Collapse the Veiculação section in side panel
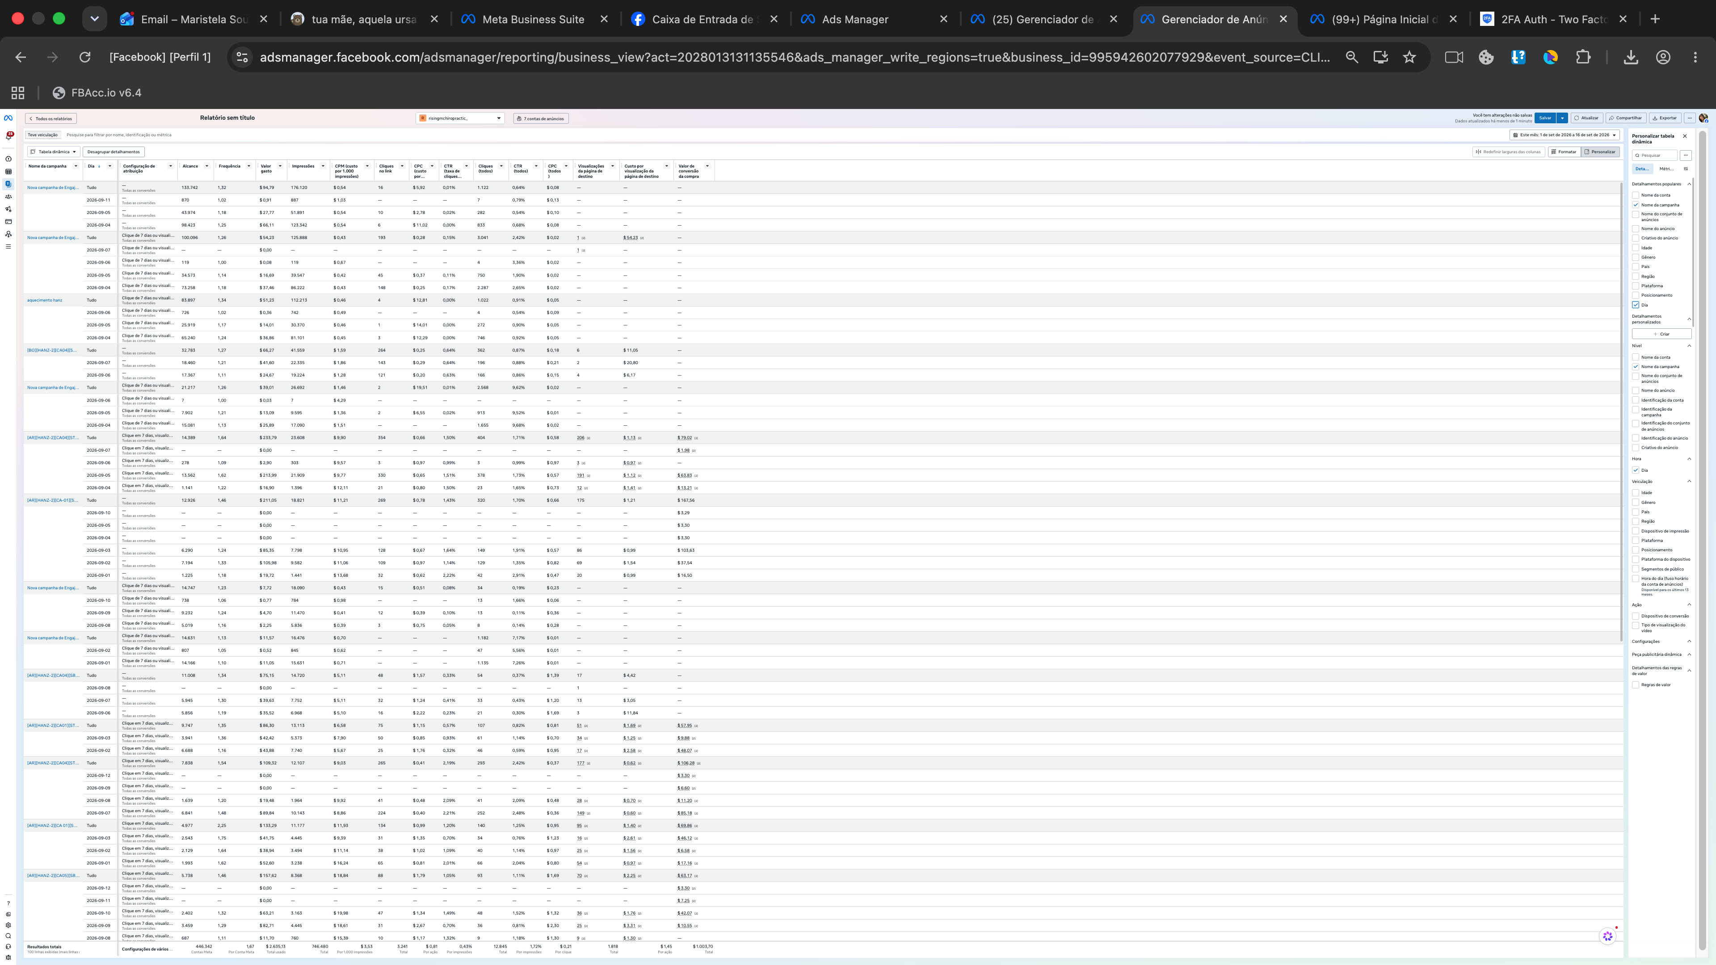Image resolution: width=1716 pixels, height=965 pixels. click(1689, 482)
